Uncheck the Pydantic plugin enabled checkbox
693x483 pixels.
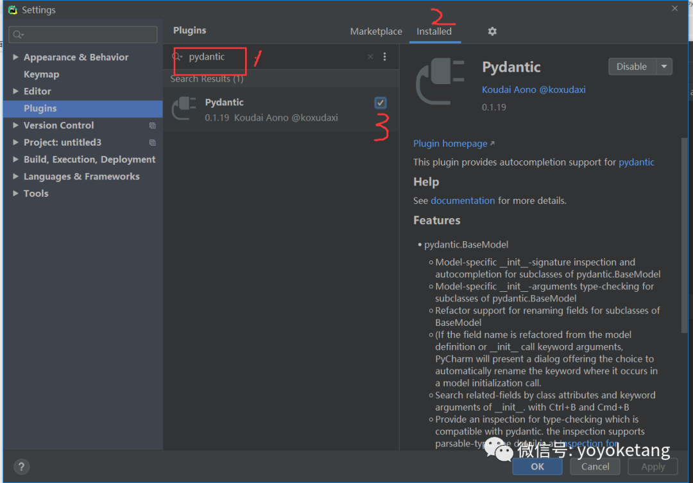[x=380, y=103]
